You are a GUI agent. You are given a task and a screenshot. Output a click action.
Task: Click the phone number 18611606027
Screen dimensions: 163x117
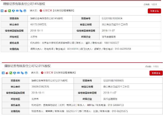(112, 43)
